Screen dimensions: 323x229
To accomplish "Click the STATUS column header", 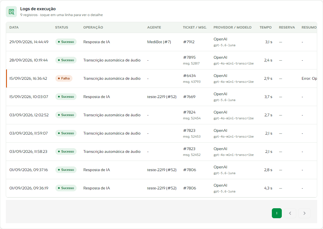I will pyautogui.click(x=62, y=27).
